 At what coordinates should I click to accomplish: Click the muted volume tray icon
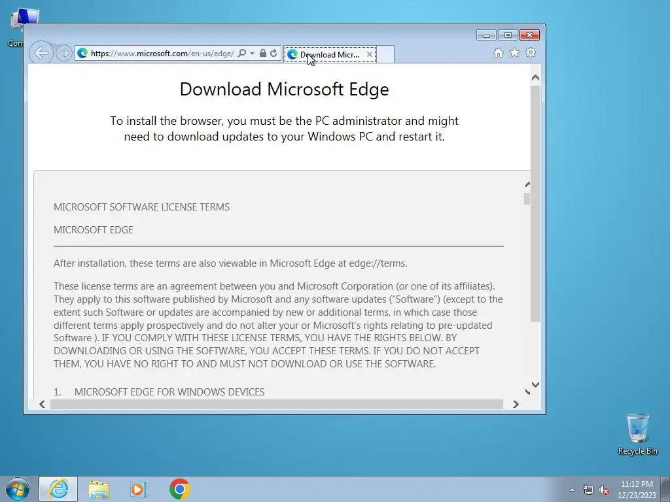[x=604, y=490]
